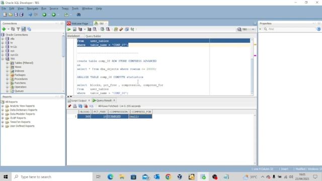The width and height of the screenshot is (322, 181).
Task: Click the Delete row icon in Query Result toolbar
Action: click(86, 106)
